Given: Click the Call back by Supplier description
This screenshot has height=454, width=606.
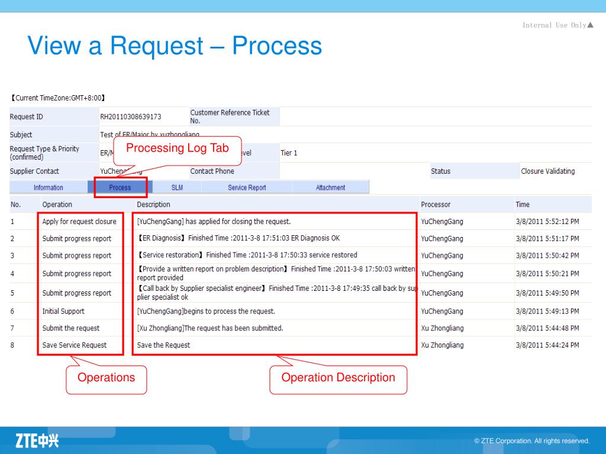Looking at the screenshot, I should (276, 293).
